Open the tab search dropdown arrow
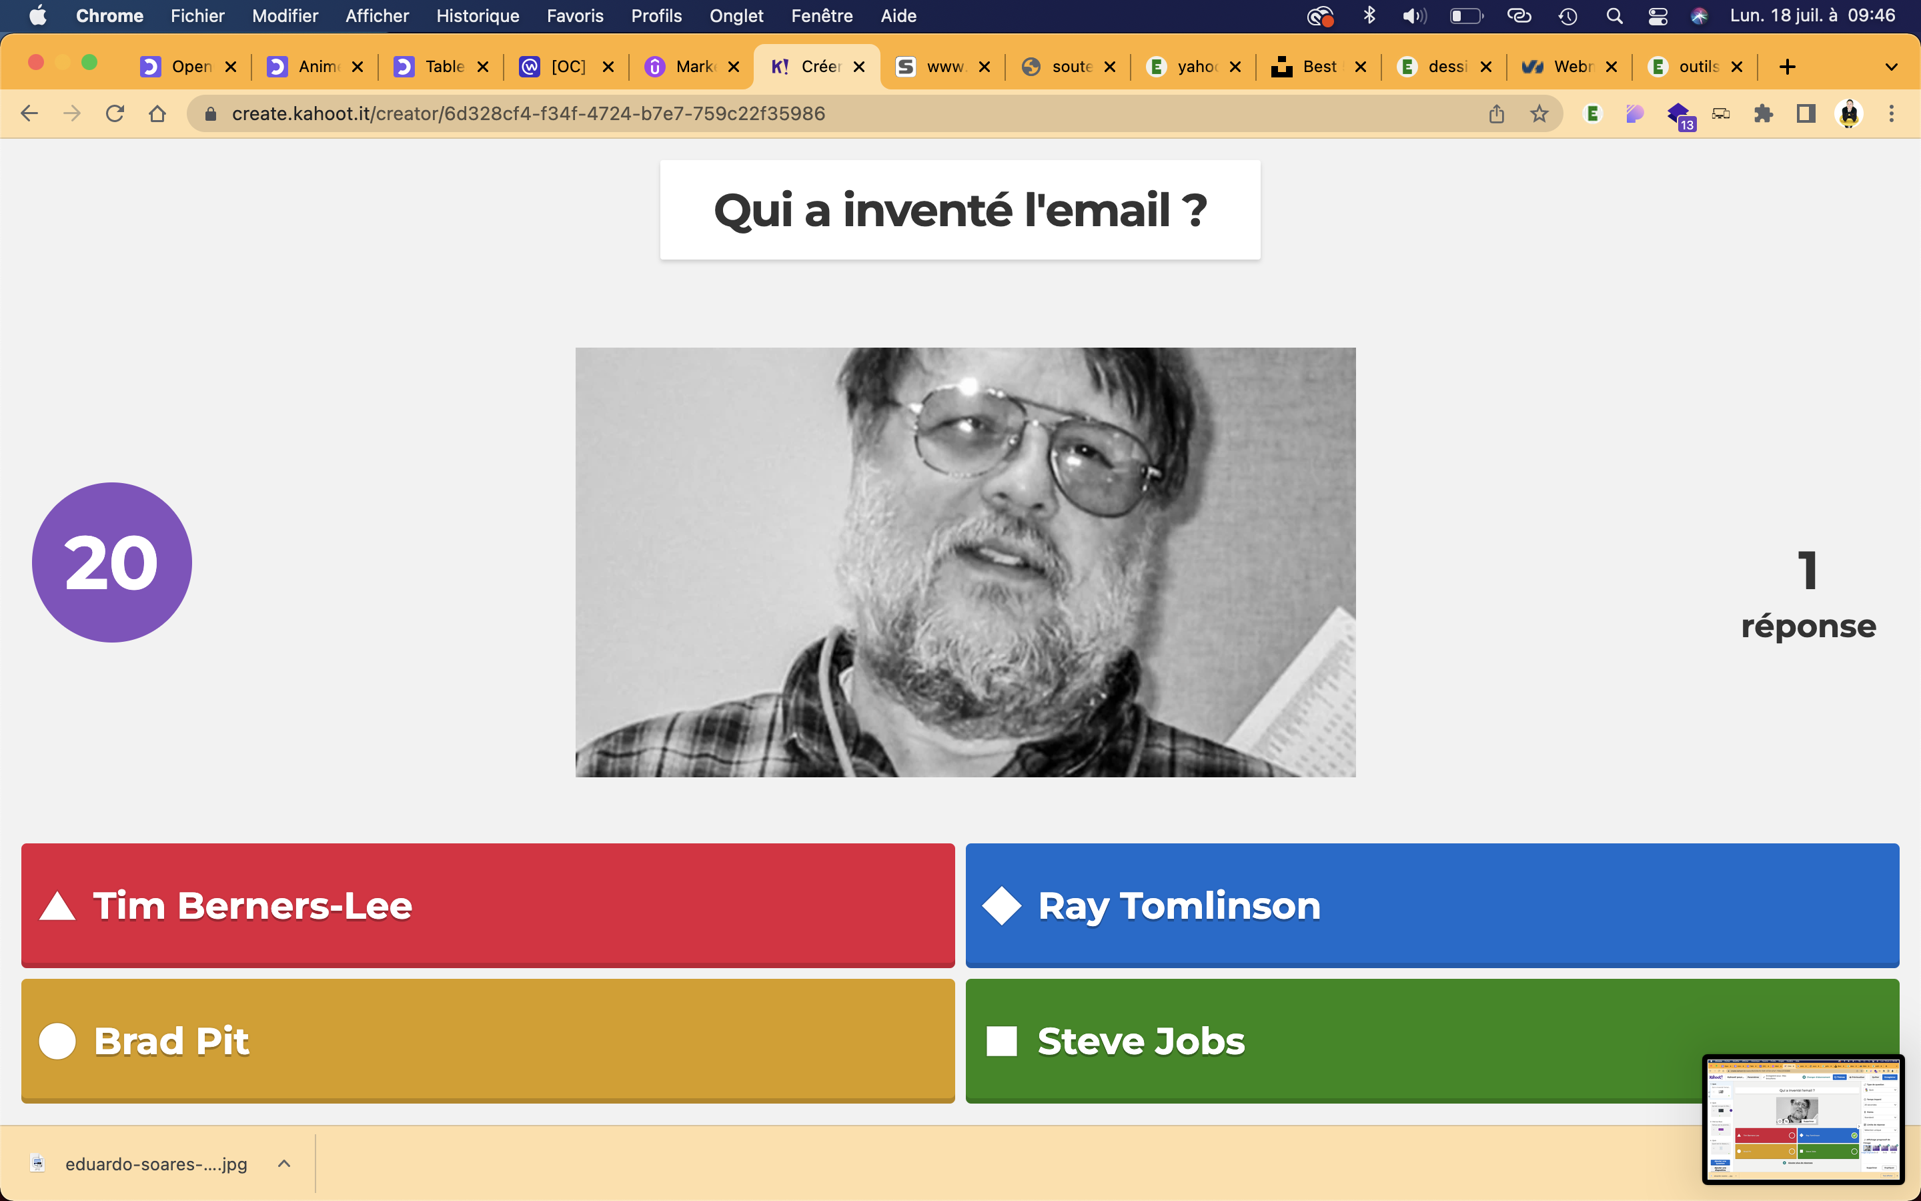Image resolution: width=1921 pixels, height=1201 pixels. (x=1892, y=67)
